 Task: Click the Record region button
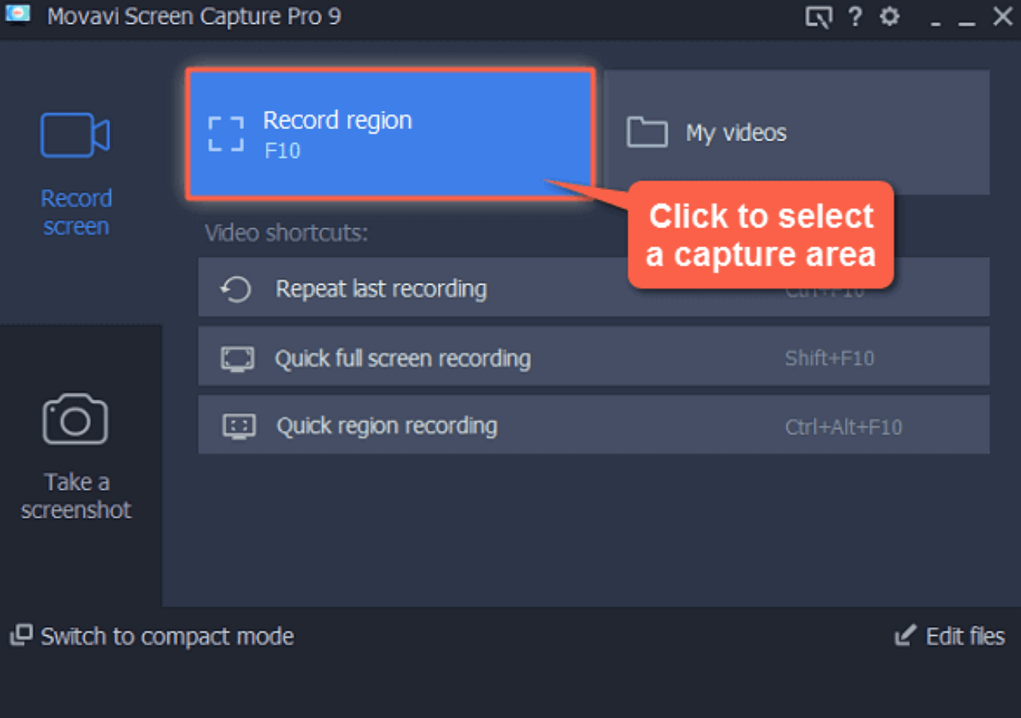(391, 134)
